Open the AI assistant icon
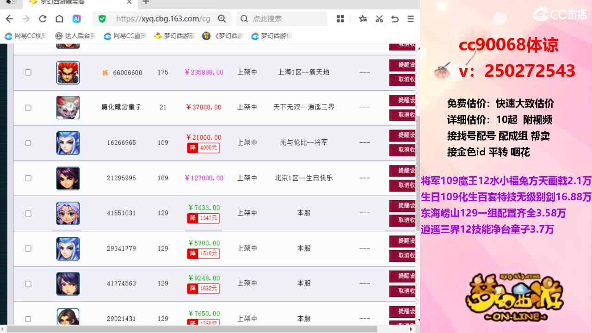 click(77, 19)
